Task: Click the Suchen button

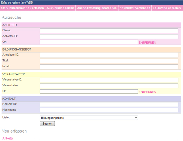Action: [47, 124]
